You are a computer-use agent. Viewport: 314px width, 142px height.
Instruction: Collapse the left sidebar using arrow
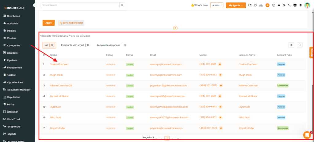coord(35,6)
